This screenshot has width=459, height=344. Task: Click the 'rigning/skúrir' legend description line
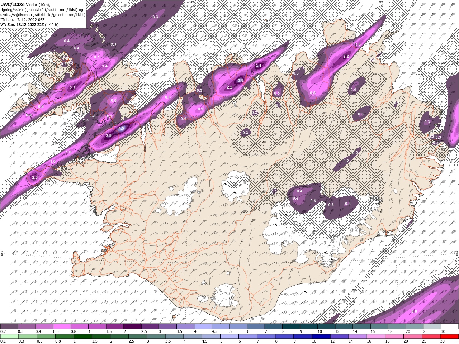42,10
